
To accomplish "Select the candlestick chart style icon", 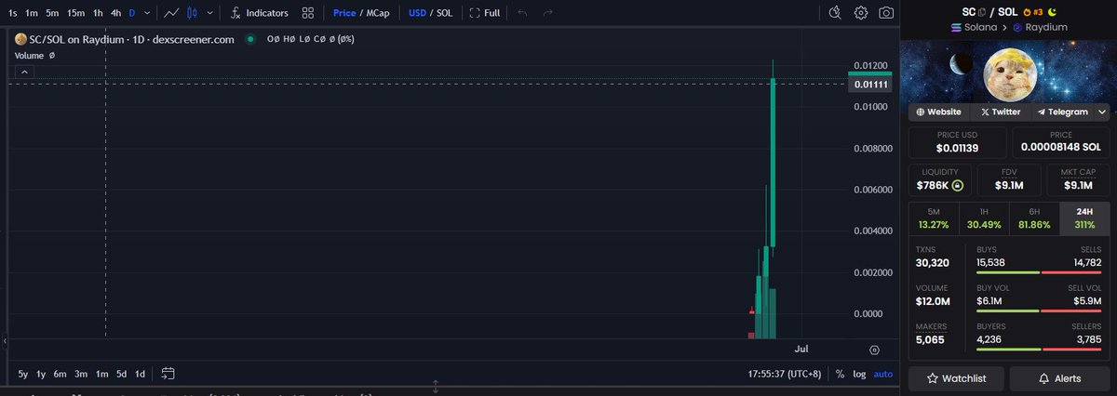I will 192,13.
